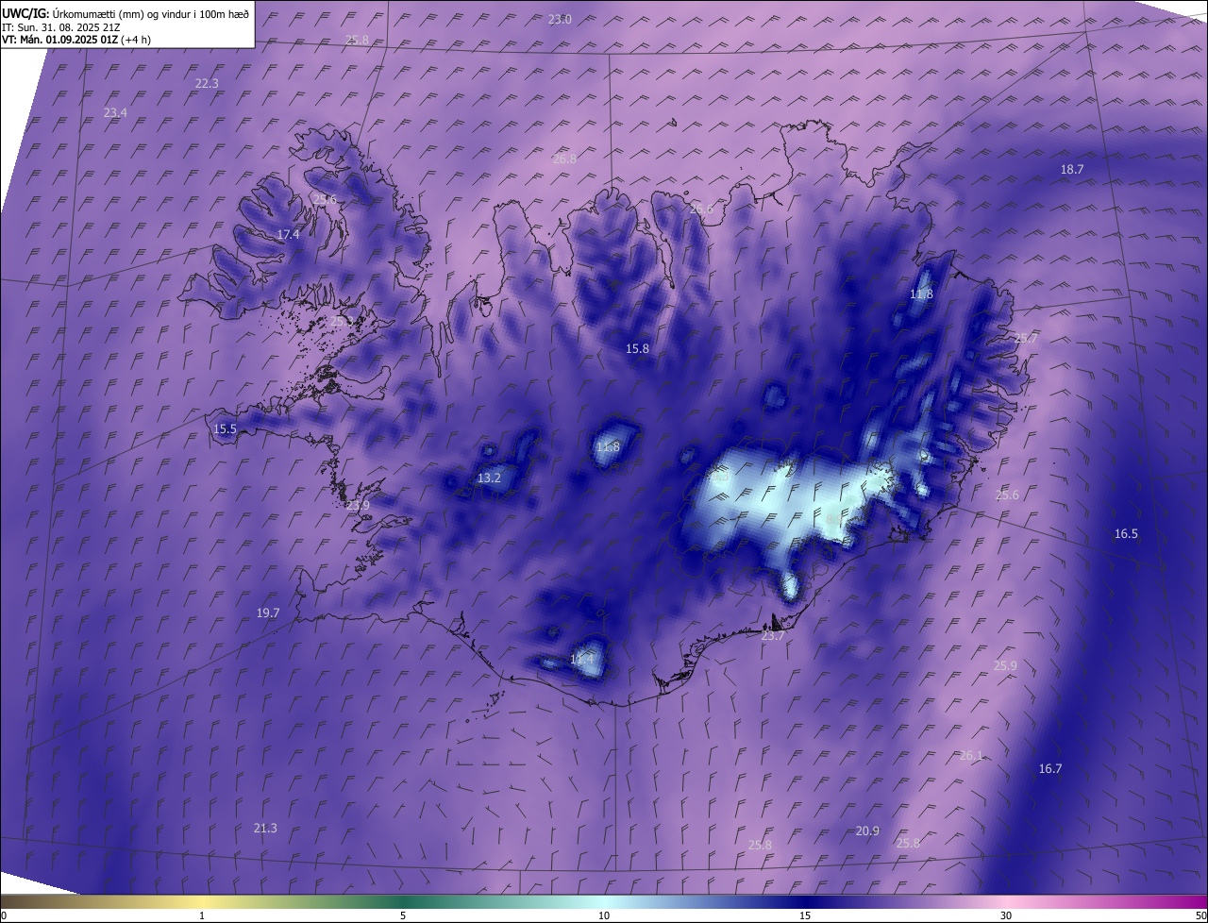
Task: Click the 23.9 value label
Action: (x=358, y=505)
